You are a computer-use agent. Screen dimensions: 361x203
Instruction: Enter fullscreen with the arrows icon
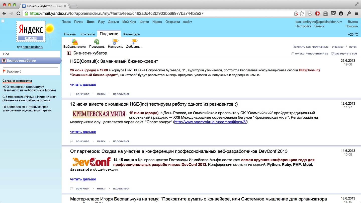tap(357, 4)
